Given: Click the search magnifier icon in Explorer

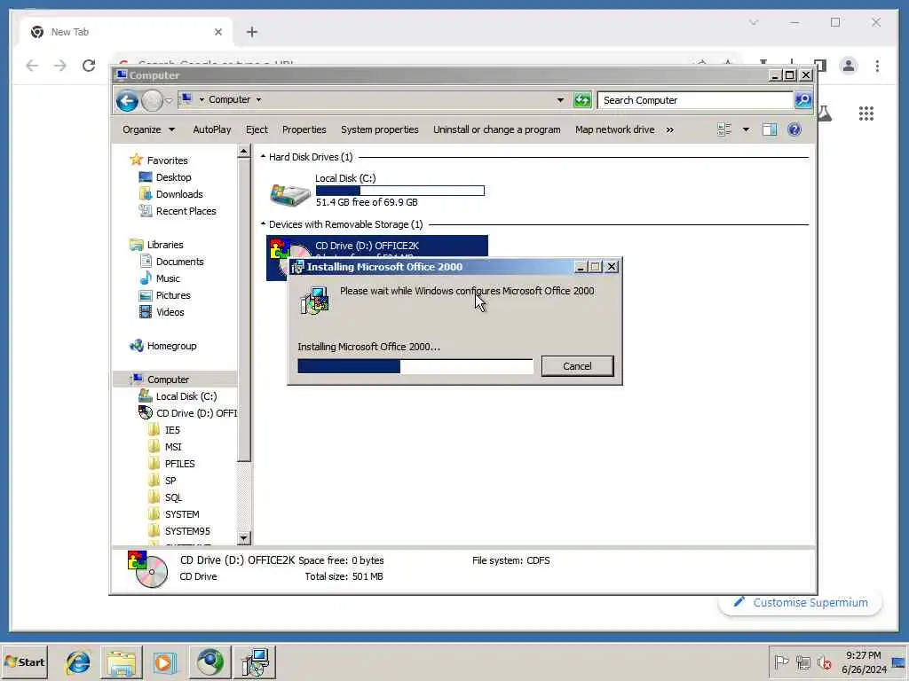Looking at the screenshot, I should point(803,100).
